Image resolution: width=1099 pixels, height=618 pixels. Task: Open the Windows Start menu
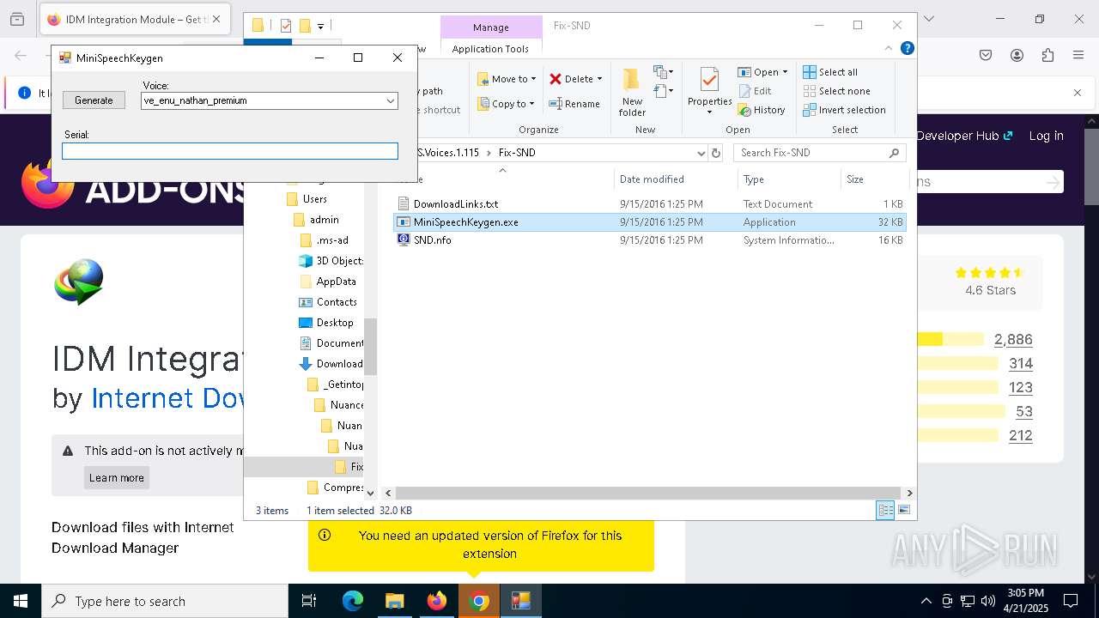(x=21, y=601)
